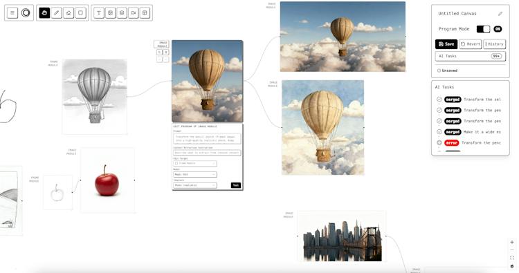Image resolution: width=519 pixels, height=273 pixels.
Task: Fit canvas to screen icon
Action: click(x=512, y=258)
